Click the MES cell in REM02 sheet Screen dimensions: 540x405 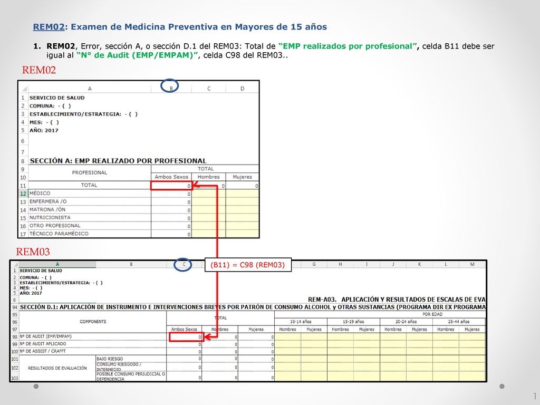click(44, 122)
